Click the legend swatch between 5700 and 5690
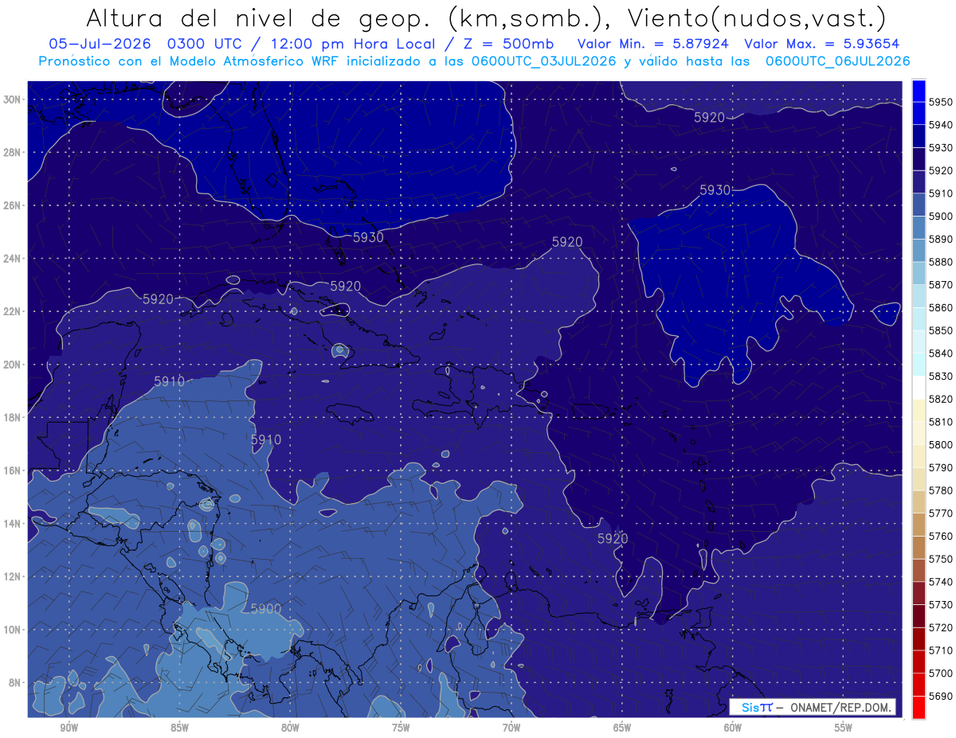956x738 pixels. click(x=919, y=685)
